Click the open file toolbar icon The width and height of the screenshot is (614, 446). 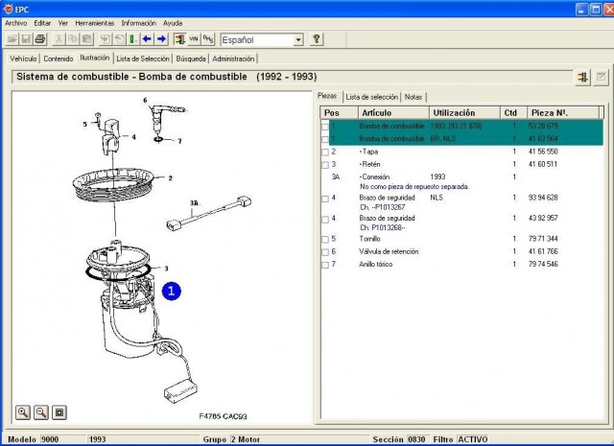coord(12,39)
